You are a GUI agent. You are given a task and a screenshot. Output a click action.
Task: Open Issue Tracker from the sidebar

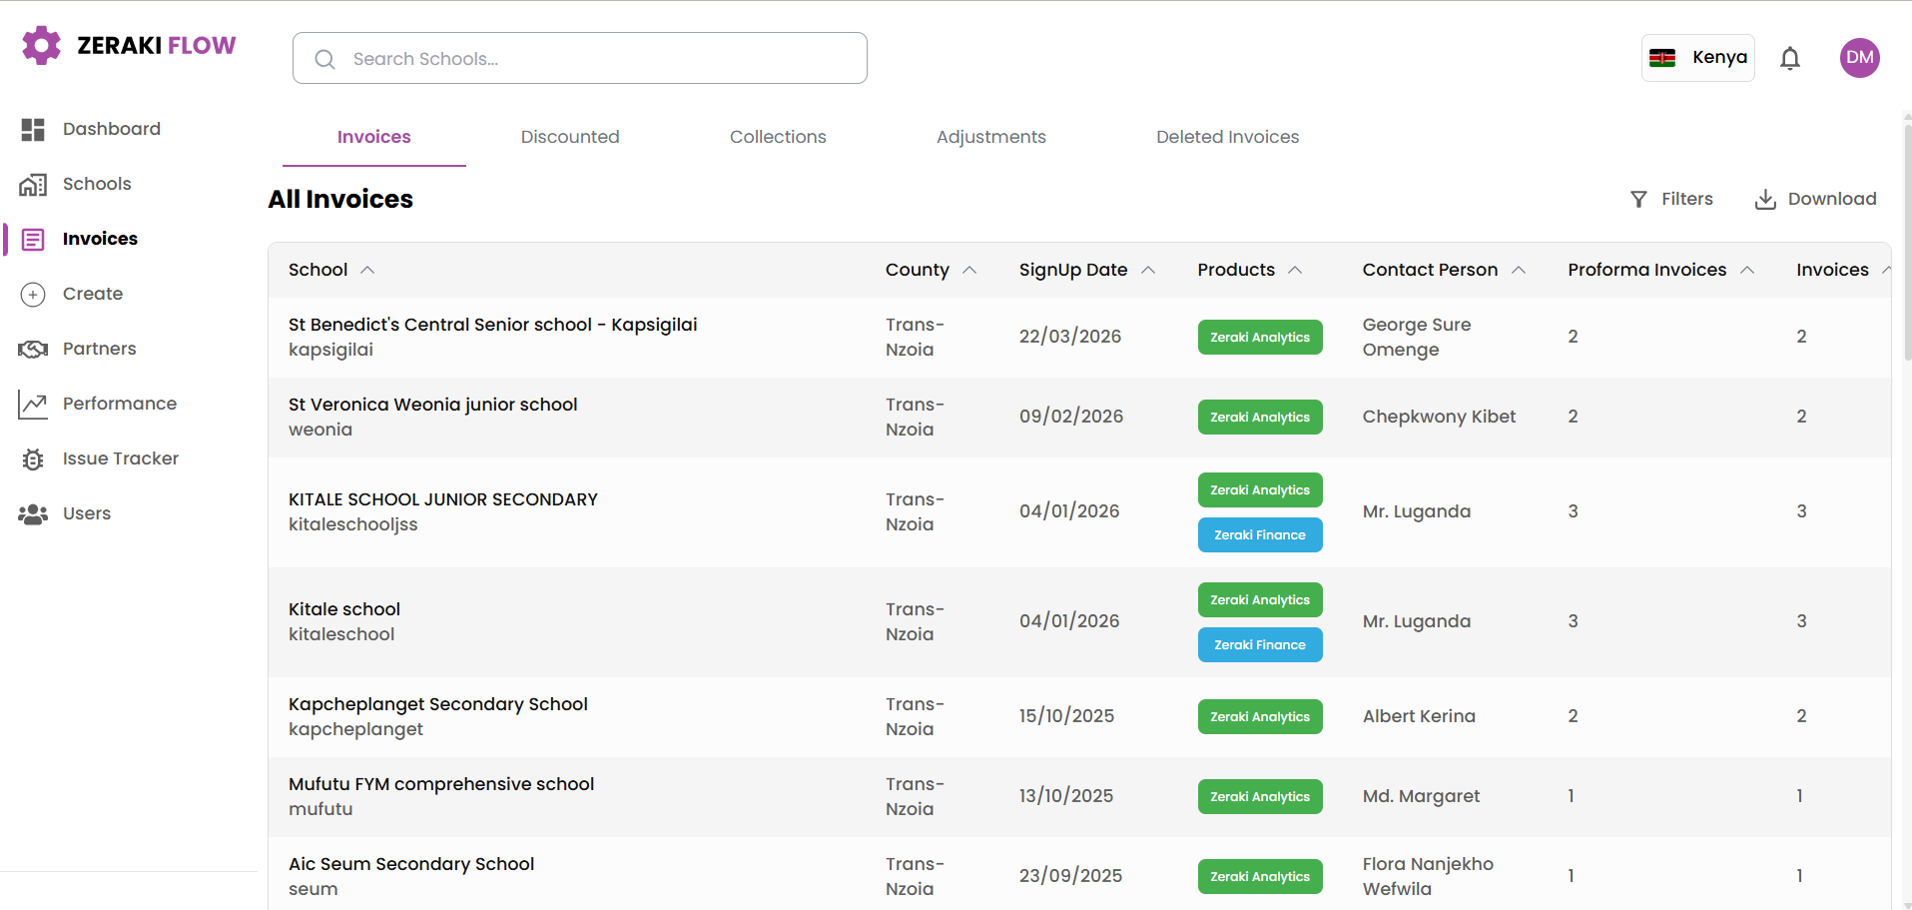(x=121, y=458)
